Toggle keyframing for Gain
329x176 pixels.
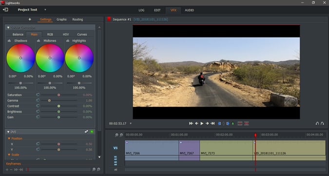click(38, 117)
